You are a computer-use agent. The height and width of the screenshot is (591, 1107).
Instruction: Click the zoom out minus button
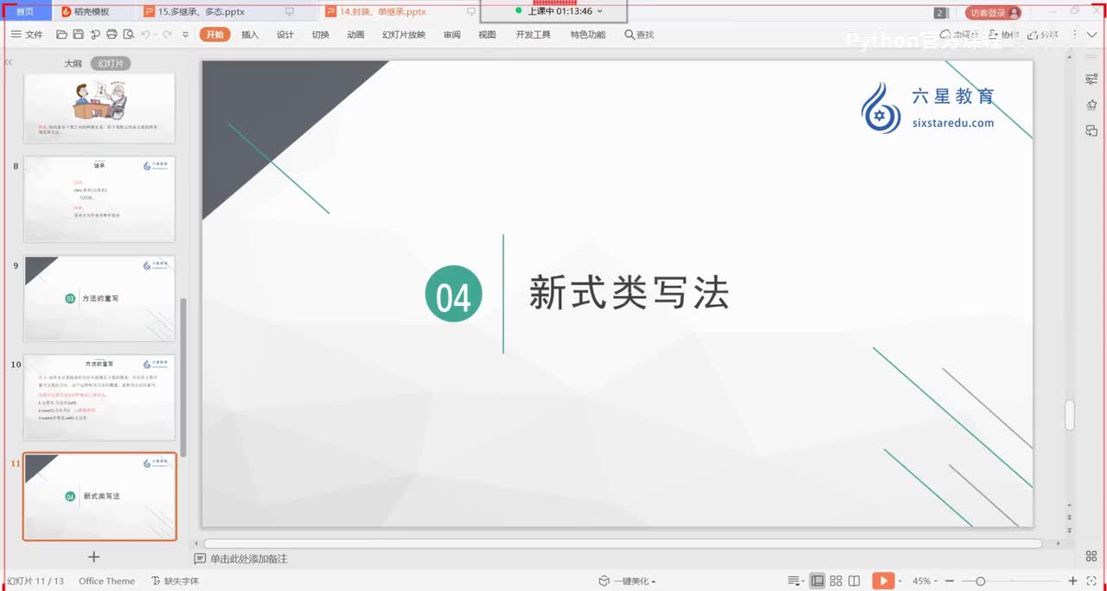(950, 581)
